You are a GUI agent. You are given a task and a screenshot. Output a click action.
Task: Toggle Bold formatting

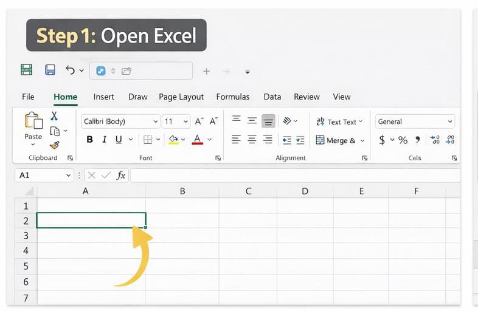pos(89,140)
